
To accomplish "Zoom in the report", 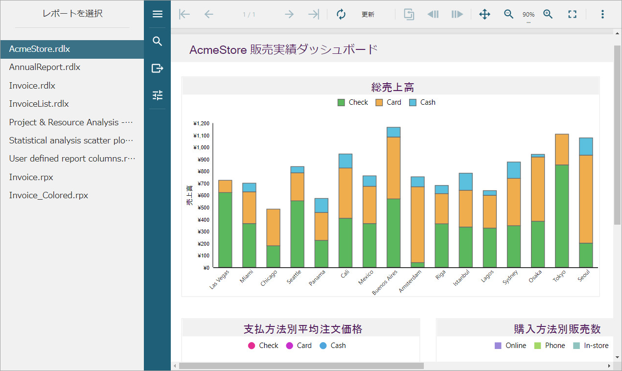I will [x=548, y=14].
